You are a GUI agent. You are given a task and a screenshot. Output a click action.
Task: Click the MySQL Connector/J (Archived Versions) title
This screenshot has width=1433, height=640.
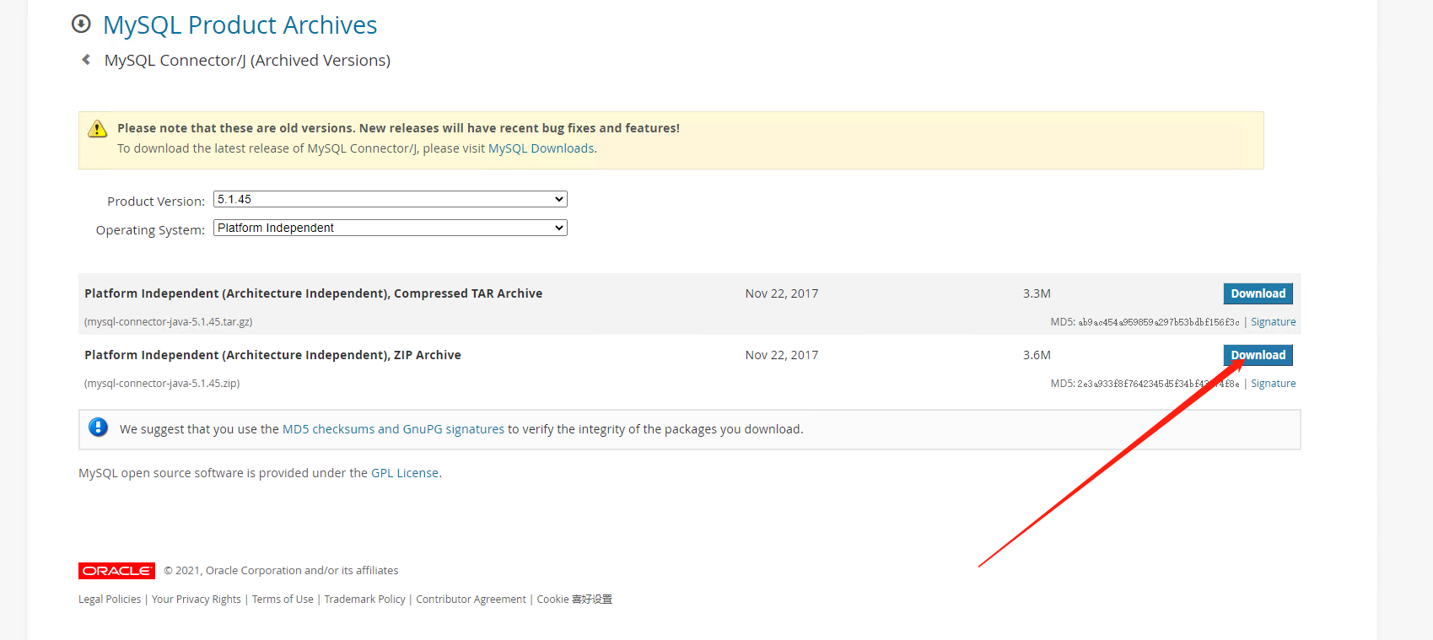coord(247,61)
